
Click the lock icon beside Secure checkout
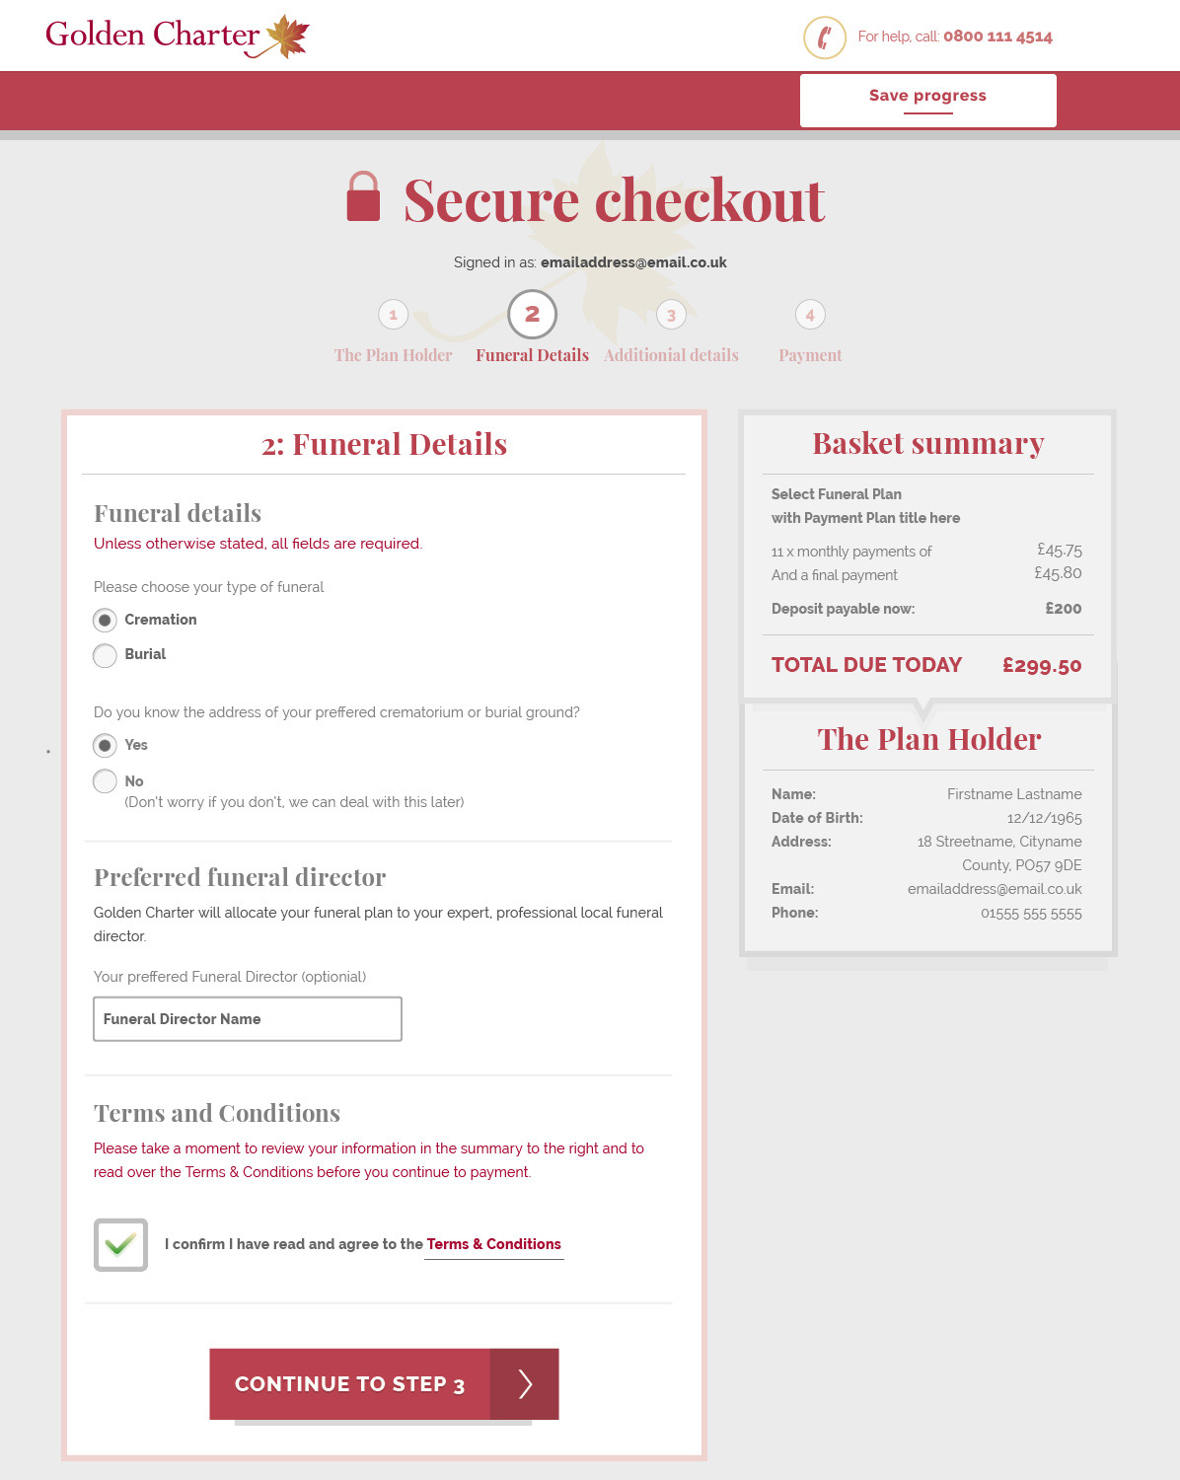pos(364,195)
